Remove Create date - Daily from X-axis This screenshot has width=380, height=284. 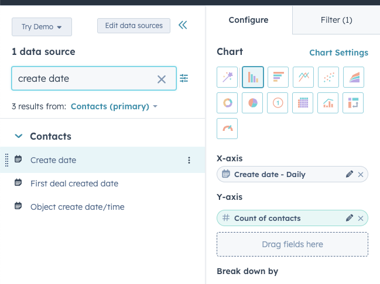pos(361,174)
